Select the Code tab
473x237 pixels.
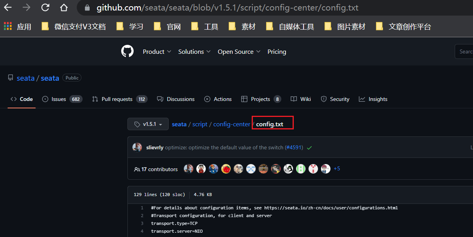pyautogui.click(x=21, y=99)
